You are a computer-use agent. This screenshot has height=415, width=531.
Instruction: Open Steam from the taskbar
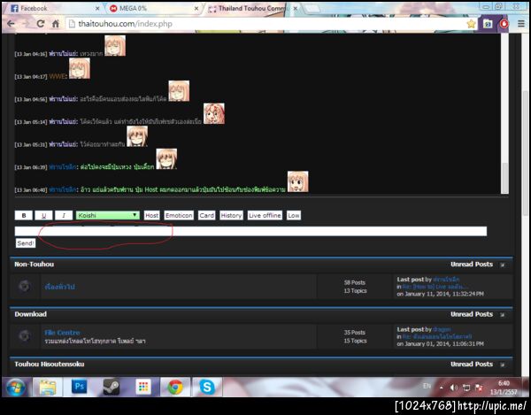(x=112, y=387)
